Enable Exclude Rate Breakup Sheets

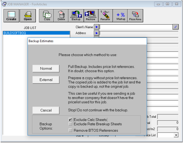70,124
